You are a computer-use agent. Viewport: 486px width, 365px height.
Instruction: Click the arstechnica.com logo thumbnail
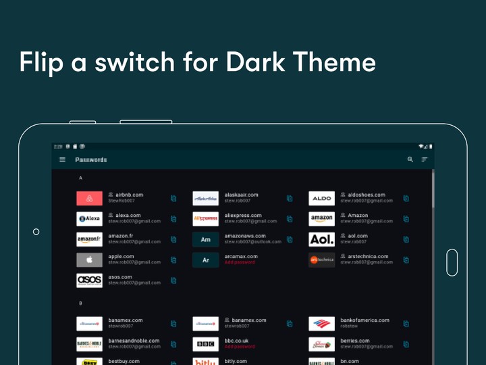tap(321, 260)
